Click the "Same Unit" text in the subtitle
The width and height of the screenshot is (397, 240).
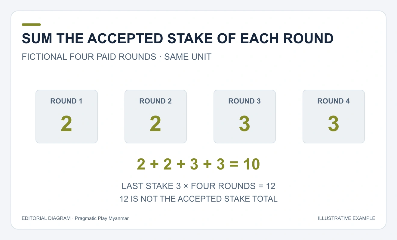pyautogui.click(x=188, y=57)
